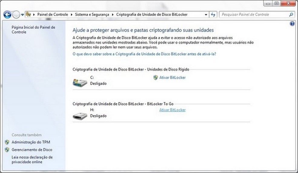The height and width of the screenshot is (173, 298).
Task: Expand the arrow after Sistema e Segurança
Action: coord(113,15)
